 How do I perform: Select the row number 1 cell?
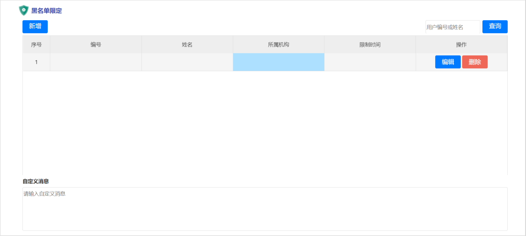(x=37, y=62)
